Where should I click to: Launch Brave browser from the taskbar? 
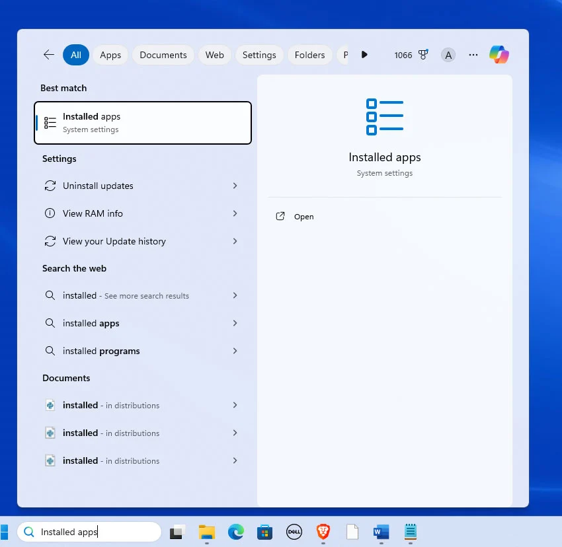pyautogui.click(x=323, y=532)
